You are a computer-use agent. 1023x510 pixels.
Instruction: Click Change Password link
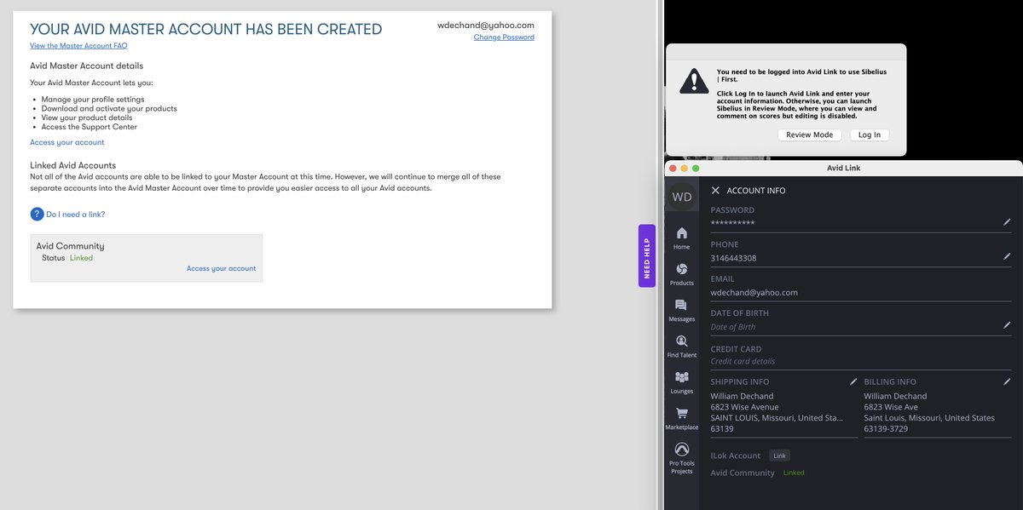504,37
